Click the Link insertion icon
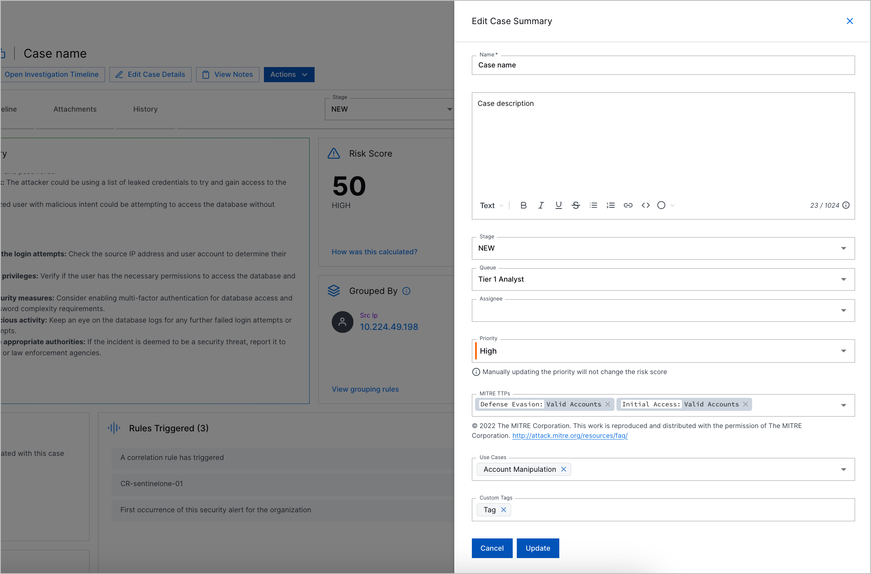Viewport: 871px width, 574px height. click(x=628, y=205)
